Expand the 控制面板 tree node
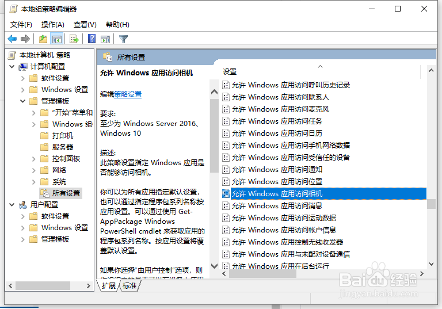 [x=34, y=159]
